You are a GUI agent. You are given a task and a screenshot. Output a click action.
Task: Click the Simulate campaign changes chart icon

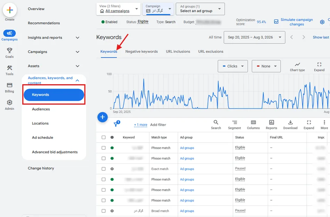click(276, 22)
